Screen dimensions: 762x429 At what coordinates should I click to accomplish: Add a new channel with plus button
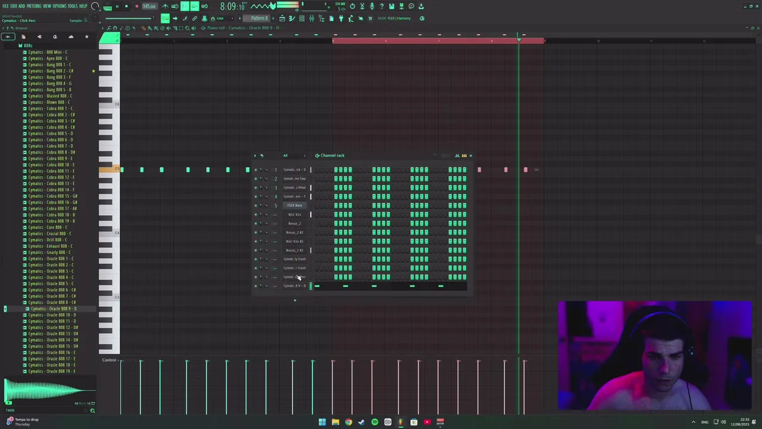(295, 300)
